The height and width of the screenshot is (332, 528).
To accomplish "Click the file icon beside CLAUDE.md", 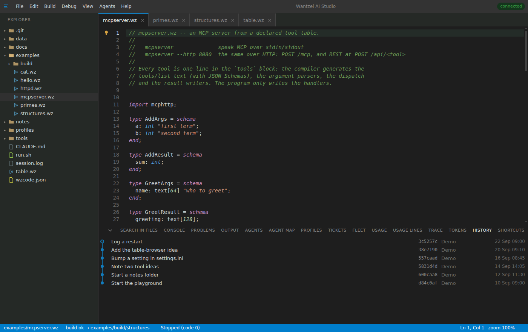I will 11,147.
